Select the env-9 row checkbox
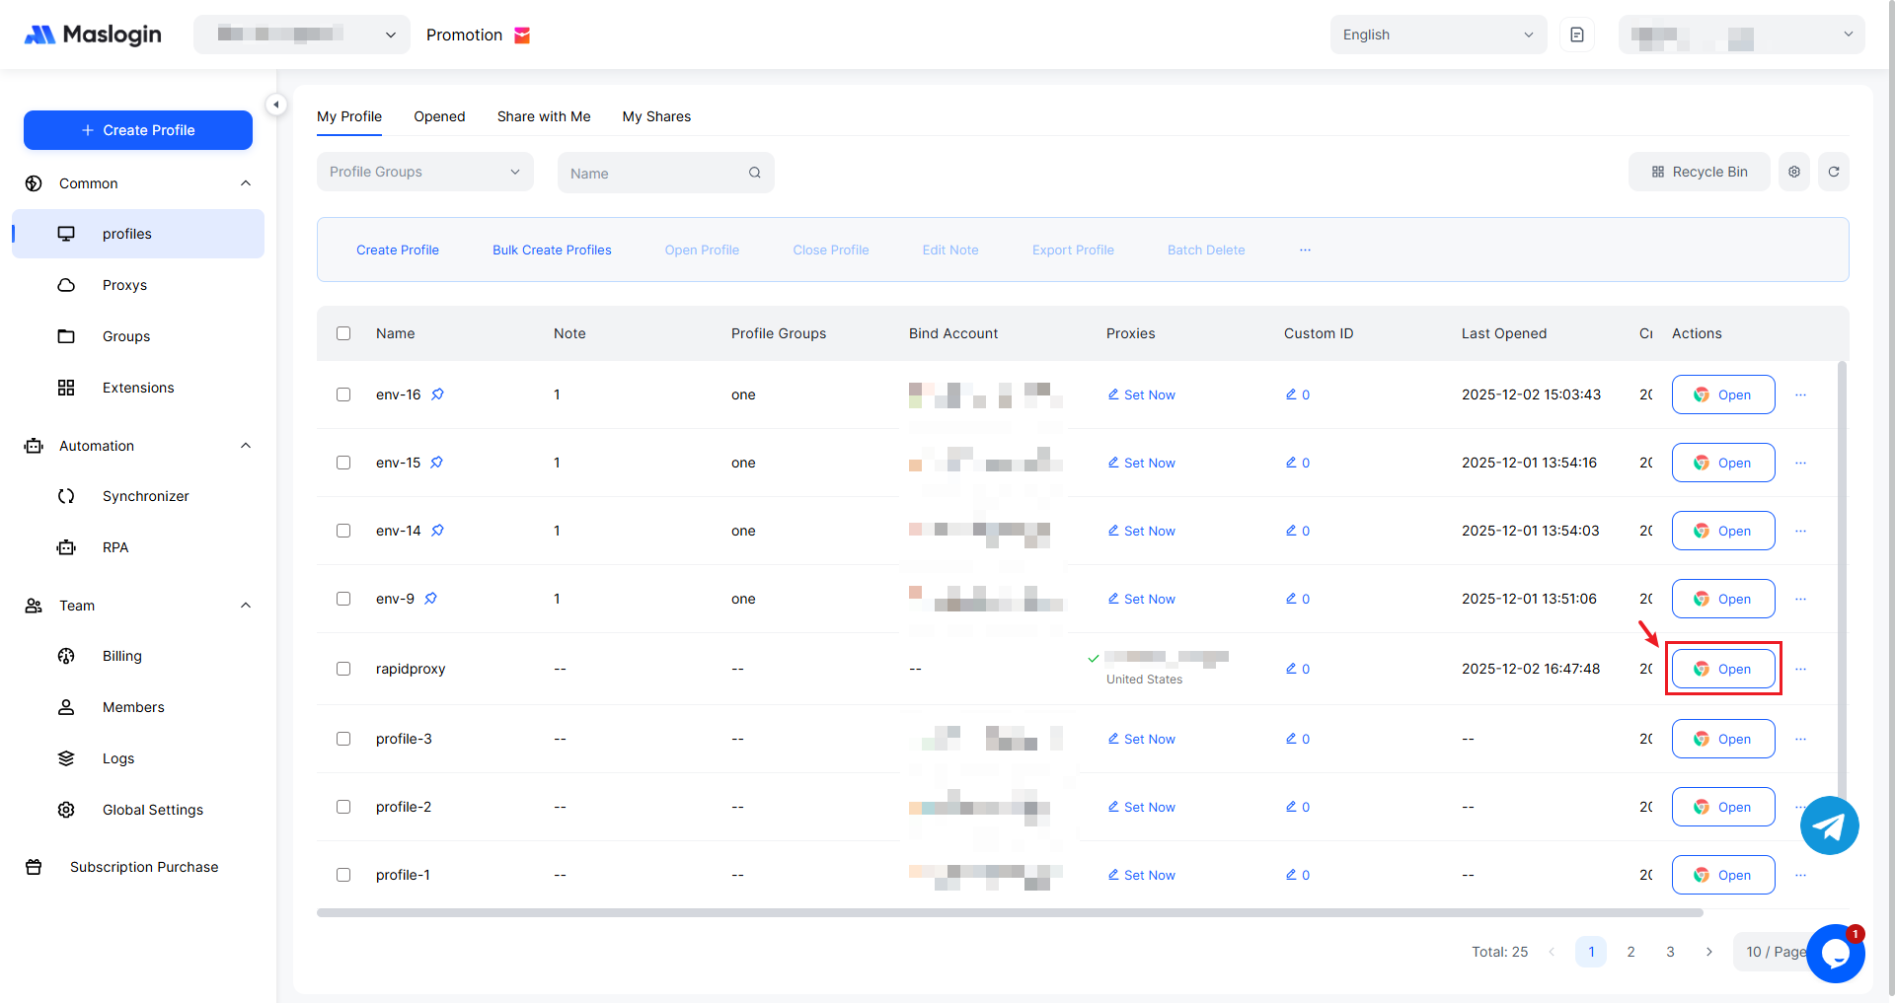 tap(343, 599)
